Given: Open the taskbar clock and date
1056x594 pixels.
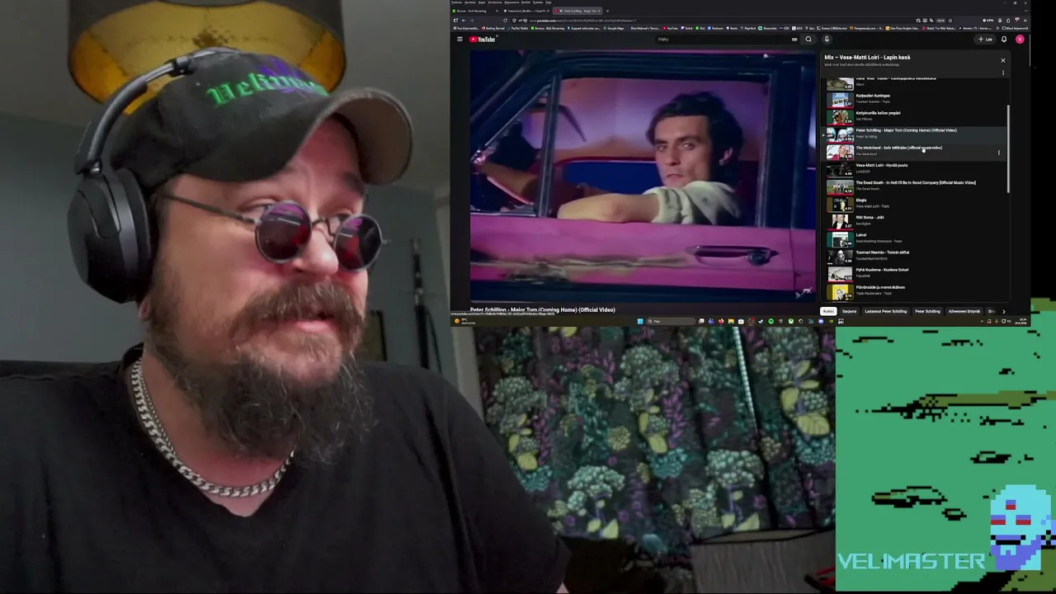Looking at the screenshot, I should point(1022,321).
